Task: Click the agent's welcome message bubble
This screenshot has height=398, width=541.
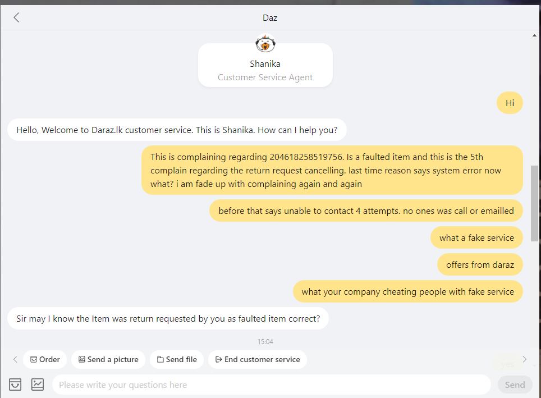Action: pyautogui.click(x=177, y=130)
